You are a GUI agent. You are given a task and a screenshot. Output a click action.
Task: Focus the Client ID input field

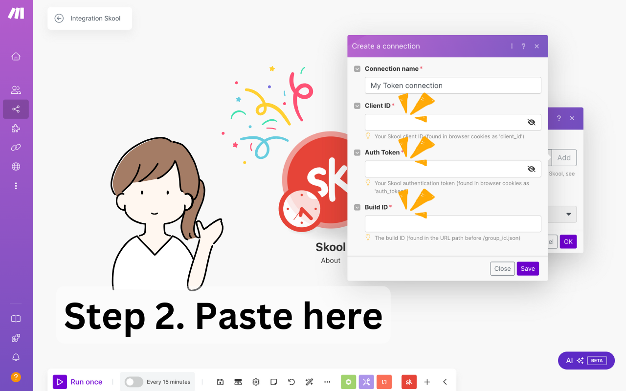pyautogui.click(x=453, y=122)
